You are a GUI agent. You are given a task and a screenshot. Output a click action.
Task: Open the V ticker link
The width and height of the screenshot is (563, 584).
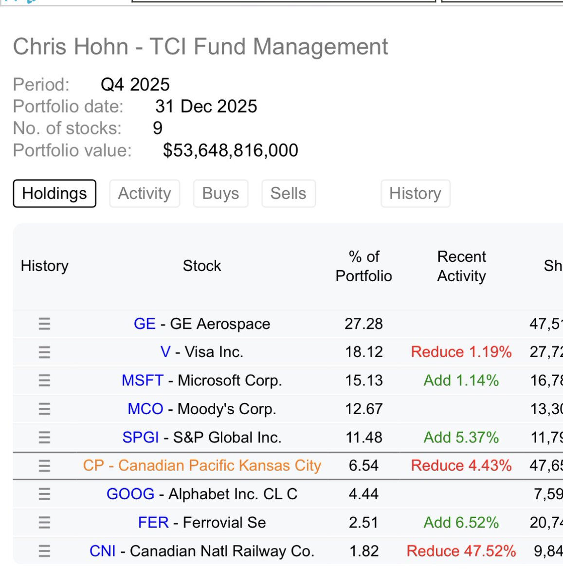pos(165,352)
